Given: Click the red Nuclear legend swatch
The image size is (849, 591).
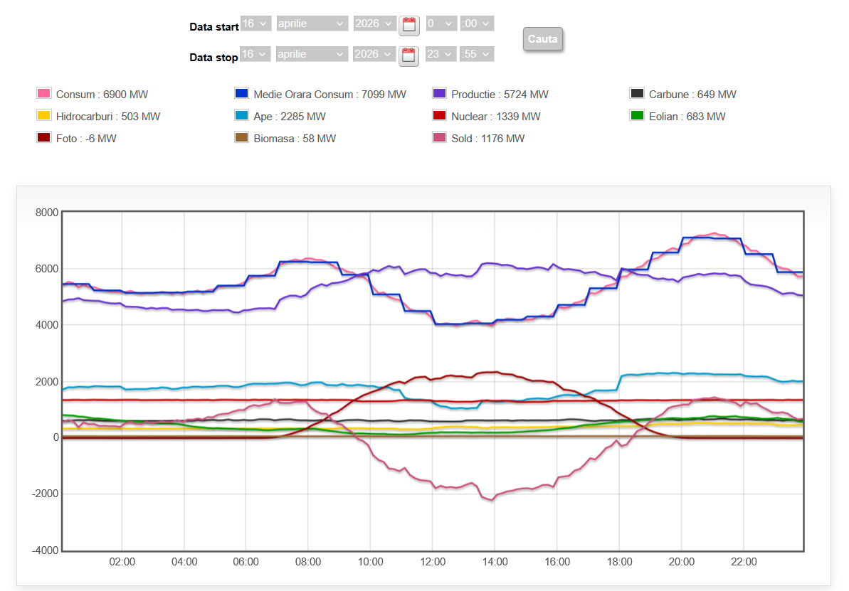Looking at the screenshot, I should 439,116.
